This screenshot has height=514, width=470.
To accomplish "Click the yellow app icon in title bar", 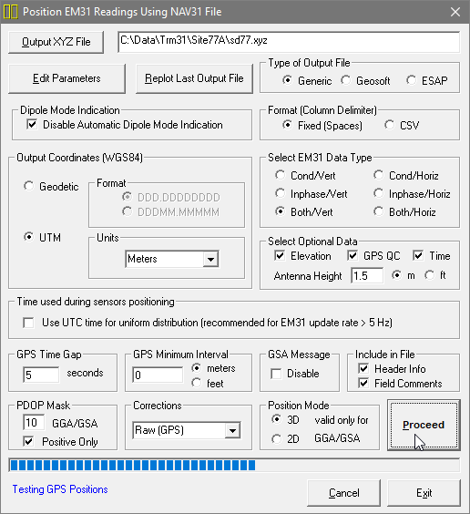I will coord(11,12).
